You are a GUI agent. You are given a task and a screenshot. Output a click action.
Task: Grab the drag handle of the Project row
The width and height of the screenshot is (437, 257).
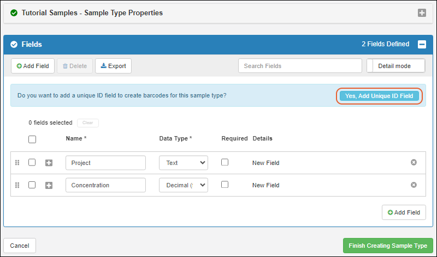17,163
